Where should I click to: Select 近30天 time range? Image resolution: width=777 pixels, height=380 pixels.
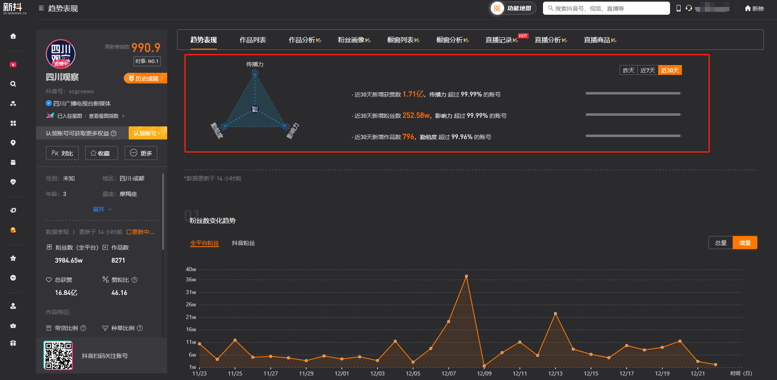pyautogui.click(x=670, y=70)
